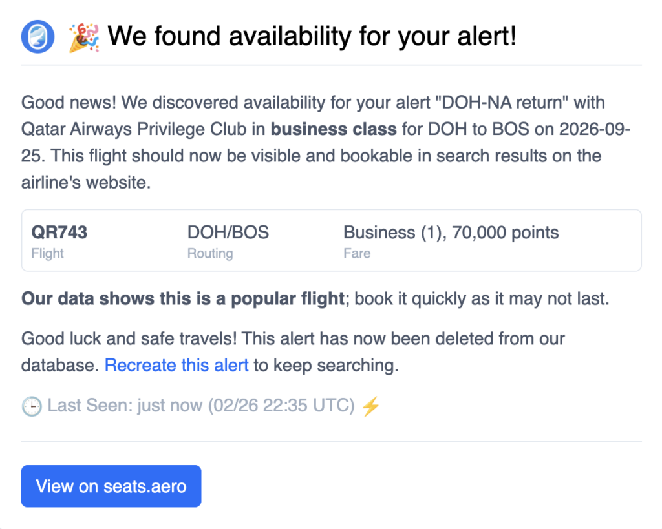This screenshot has width=662, height=529.
Task: Click the 'Routing' label under DOH/BOS
Action: click(210, 253)
